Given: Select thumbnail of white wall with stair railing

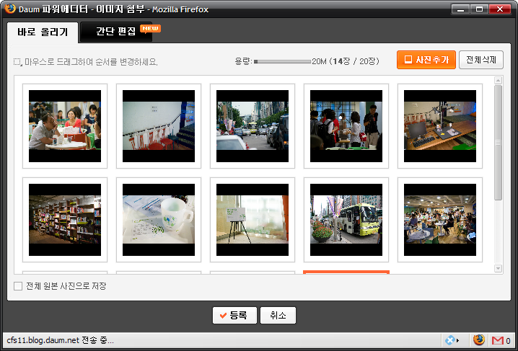Looking at the screenshot, I should [x=159, y=126].
